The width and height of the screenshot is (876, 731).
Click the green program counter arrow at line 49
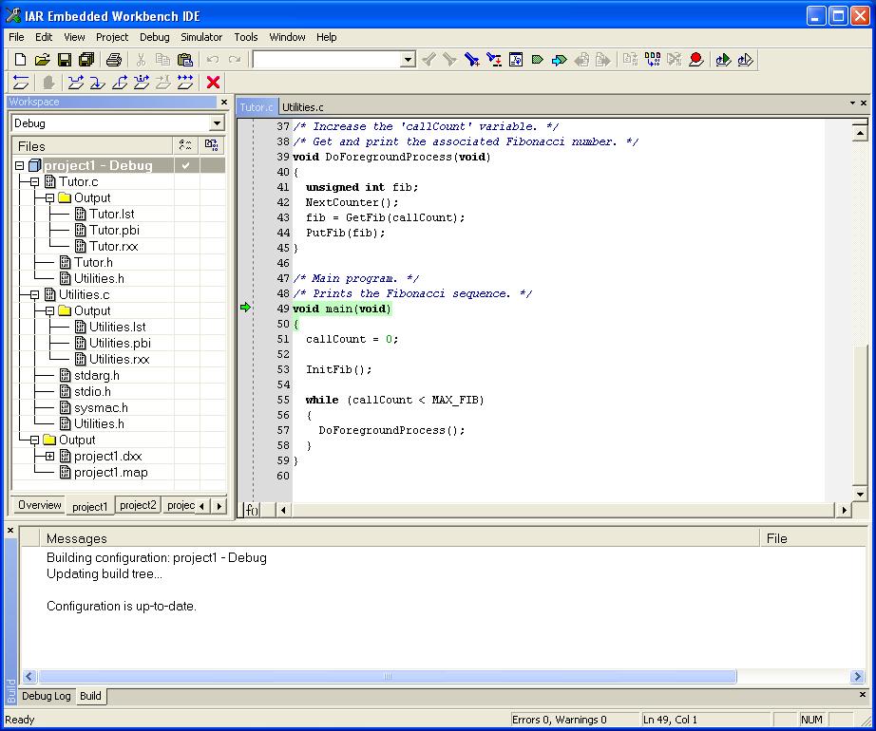(245, 308)
